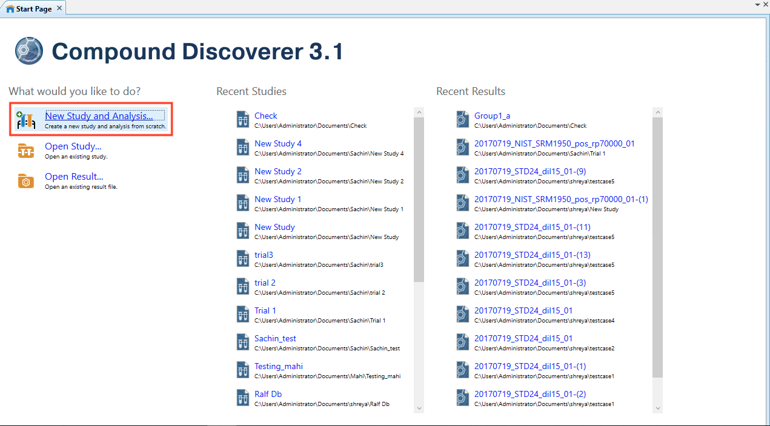Close the Start Page tab

coord(59,9)
